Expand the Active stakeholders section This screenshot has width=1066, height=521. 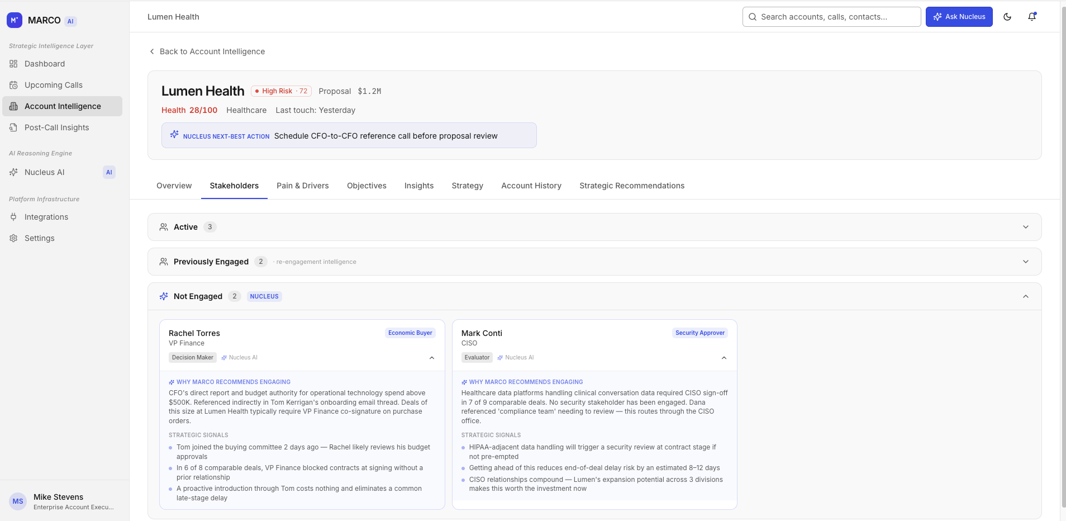(x=594, y=227)
